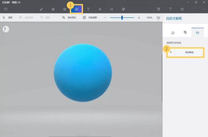Image resolution: width=208 pixels, height=137 pixels.
Task: Select the Stickers tool in top toolbar
Action: pos(76,9)
